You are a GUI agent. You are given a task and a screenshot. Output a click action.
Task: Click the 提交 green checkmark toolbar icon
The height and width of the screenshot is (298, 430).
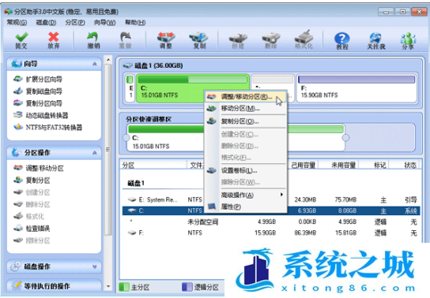click(21, 40)
